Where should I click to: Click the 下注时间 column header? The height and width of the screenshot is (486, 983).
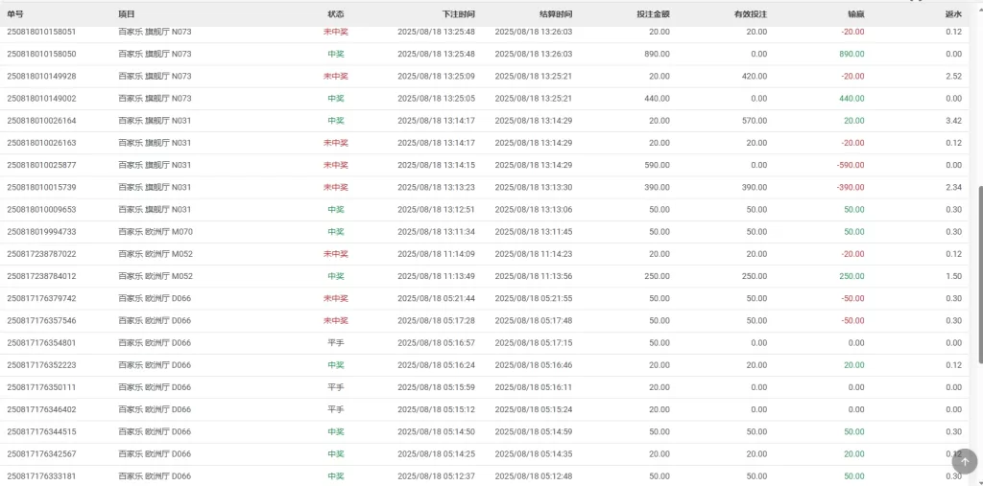[458, 13]
